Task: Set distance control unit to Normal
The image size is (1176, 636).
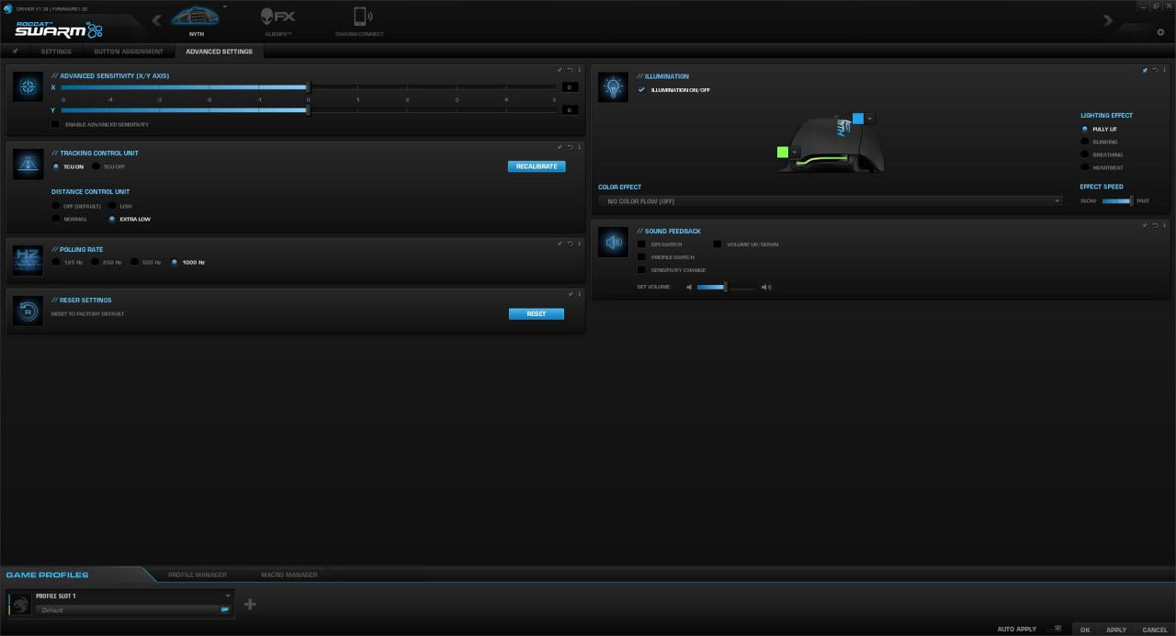Action: click(56, 219)
